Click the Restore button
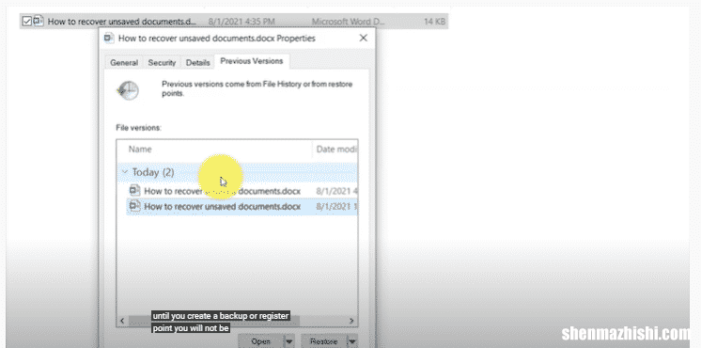This screenshot has height=348, width=701. 323,341
